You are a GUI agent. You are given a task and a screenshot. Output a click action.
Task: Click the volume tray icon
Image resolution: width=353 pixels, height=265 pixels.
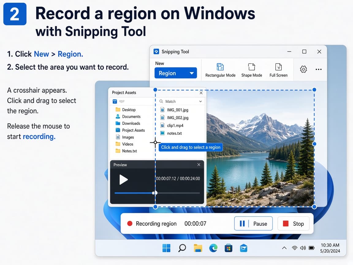click(x=303, y=248)
